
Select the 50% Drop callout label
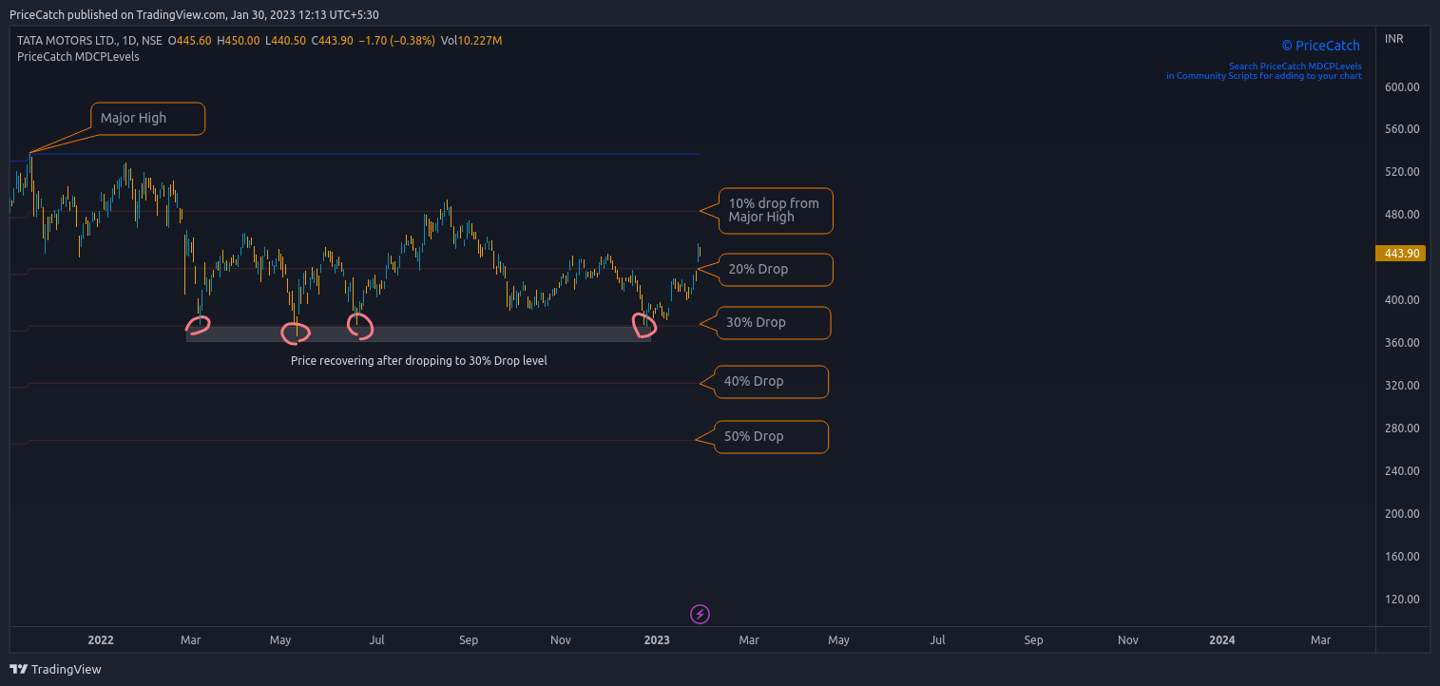pyautogui.click(x=771, y=436)
